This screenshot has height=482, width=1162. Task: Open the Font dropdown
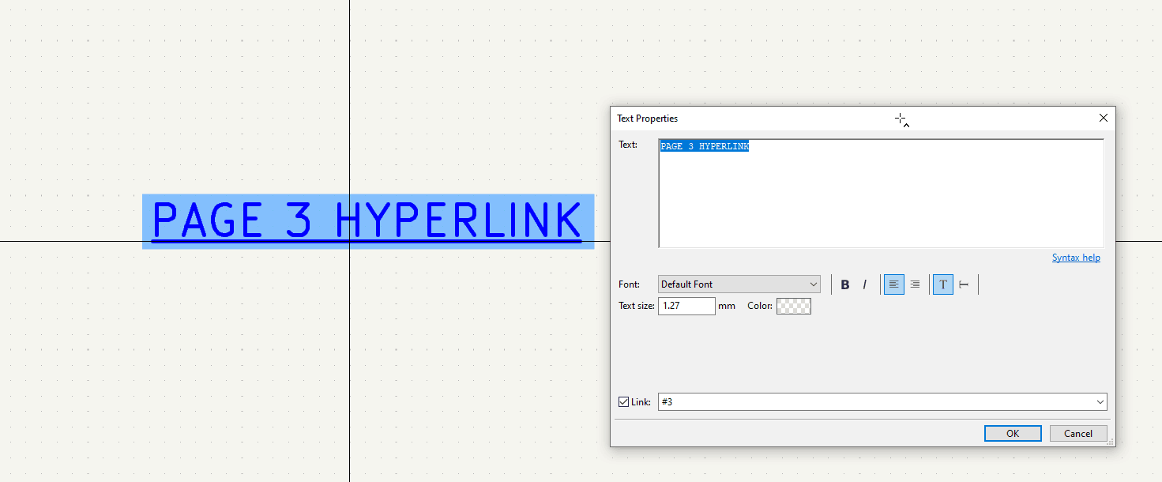click(739, 284)
